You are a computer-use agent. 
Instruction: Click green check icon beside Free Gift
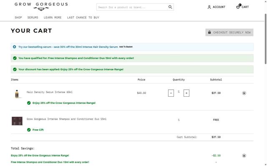29,130
